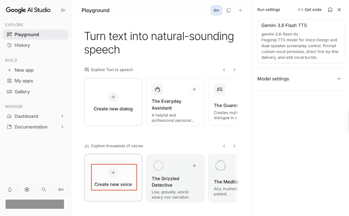Screen dimensions: 349x216
Task: Click the Explore Text to speech heading
Action: pos(112,70)
